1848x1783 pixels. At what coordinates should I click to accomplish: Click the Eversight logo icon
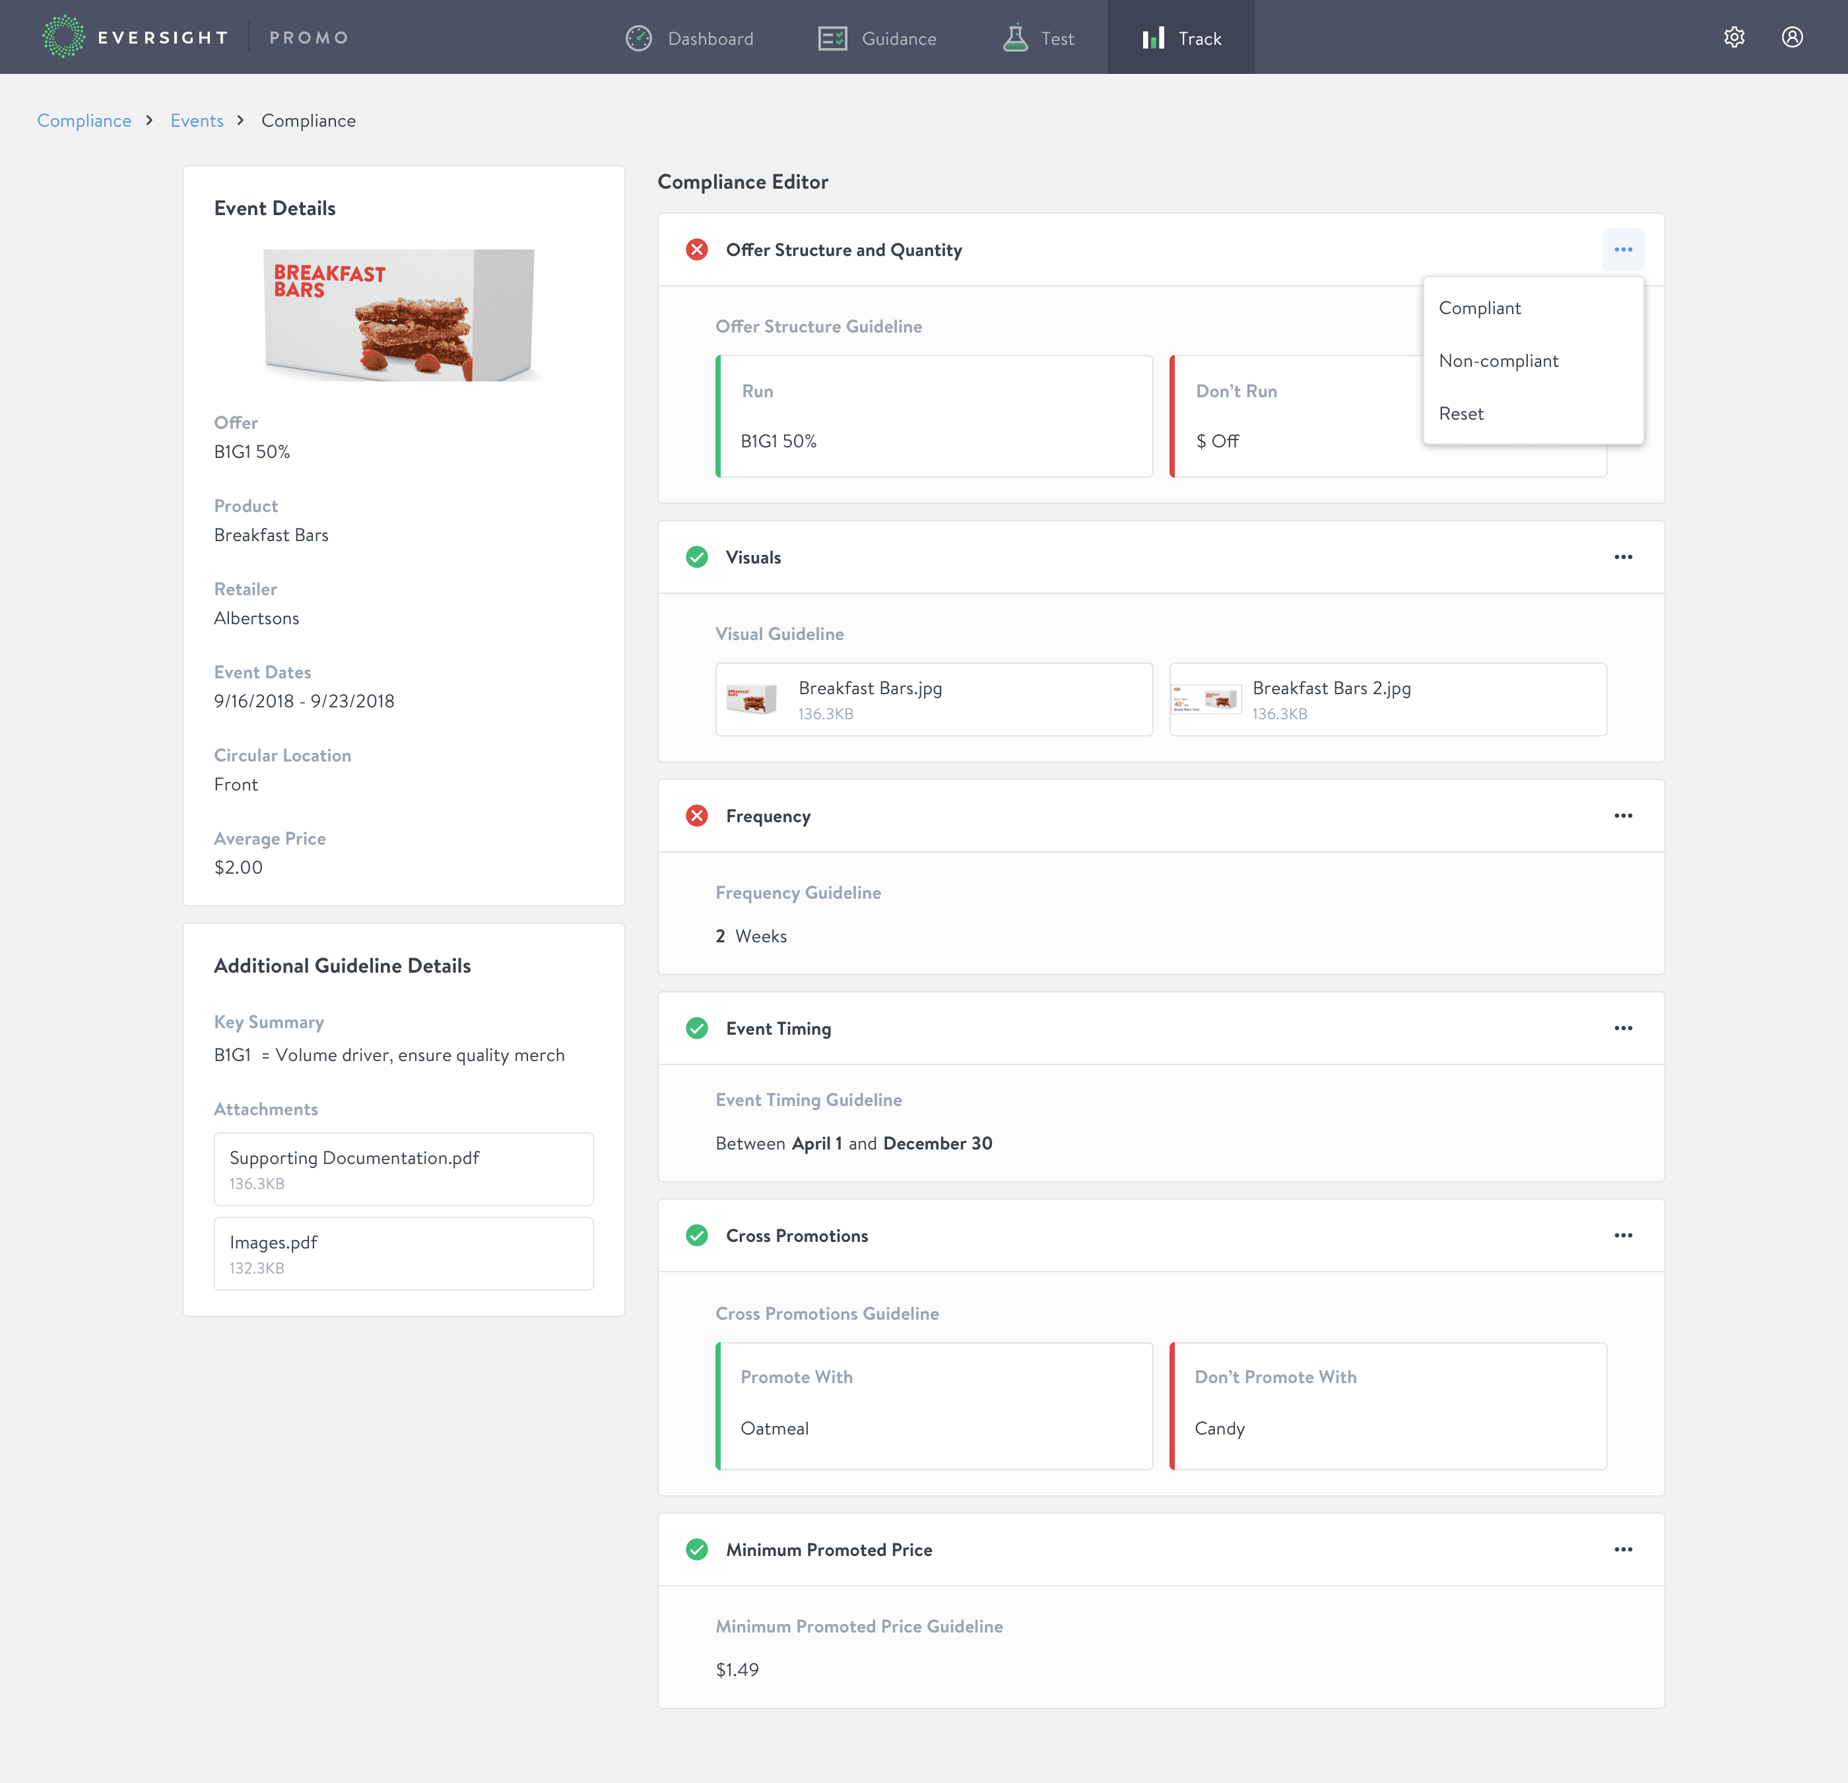coord(63,37)
